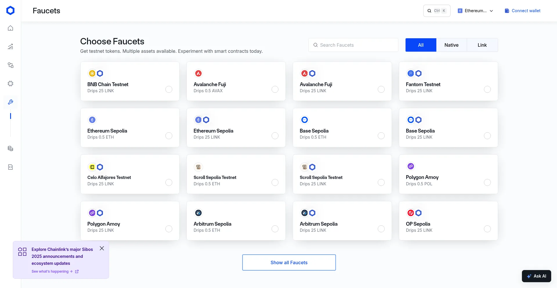
Task: Dismiss the Sibos 2025 announcement banner
Action: tap(102, 248)
